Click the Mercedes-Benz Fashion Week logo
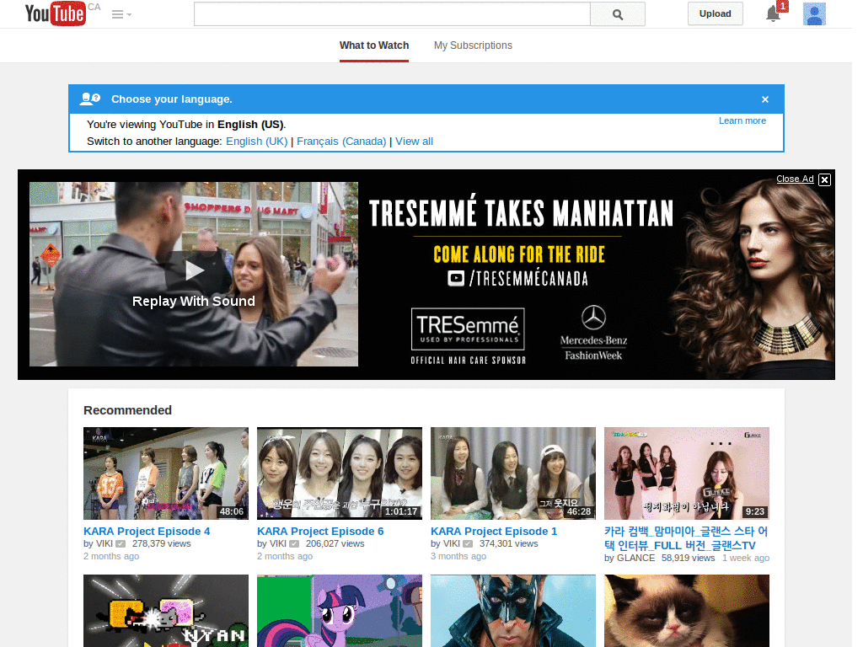The width and height of the screenshot is (863, 647). 593,333
